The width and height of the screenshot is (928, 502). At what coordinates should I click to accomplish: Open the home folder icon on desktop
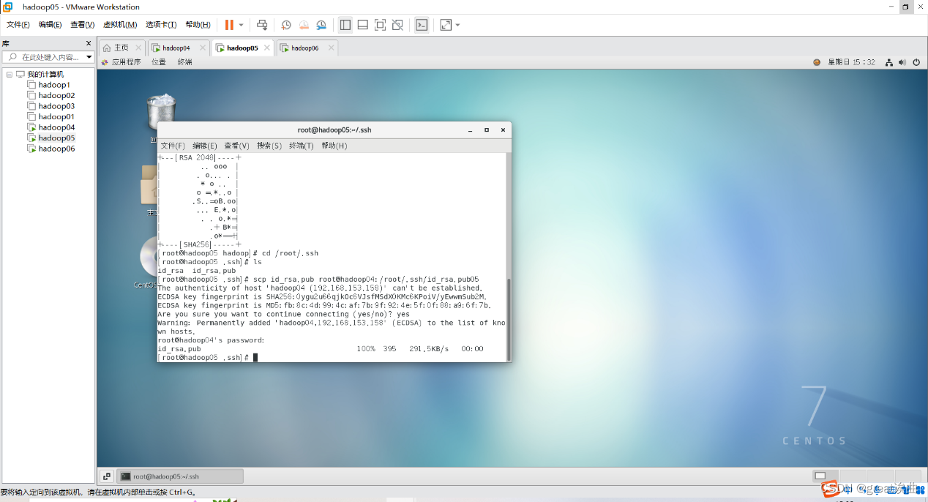coord(149,187)
